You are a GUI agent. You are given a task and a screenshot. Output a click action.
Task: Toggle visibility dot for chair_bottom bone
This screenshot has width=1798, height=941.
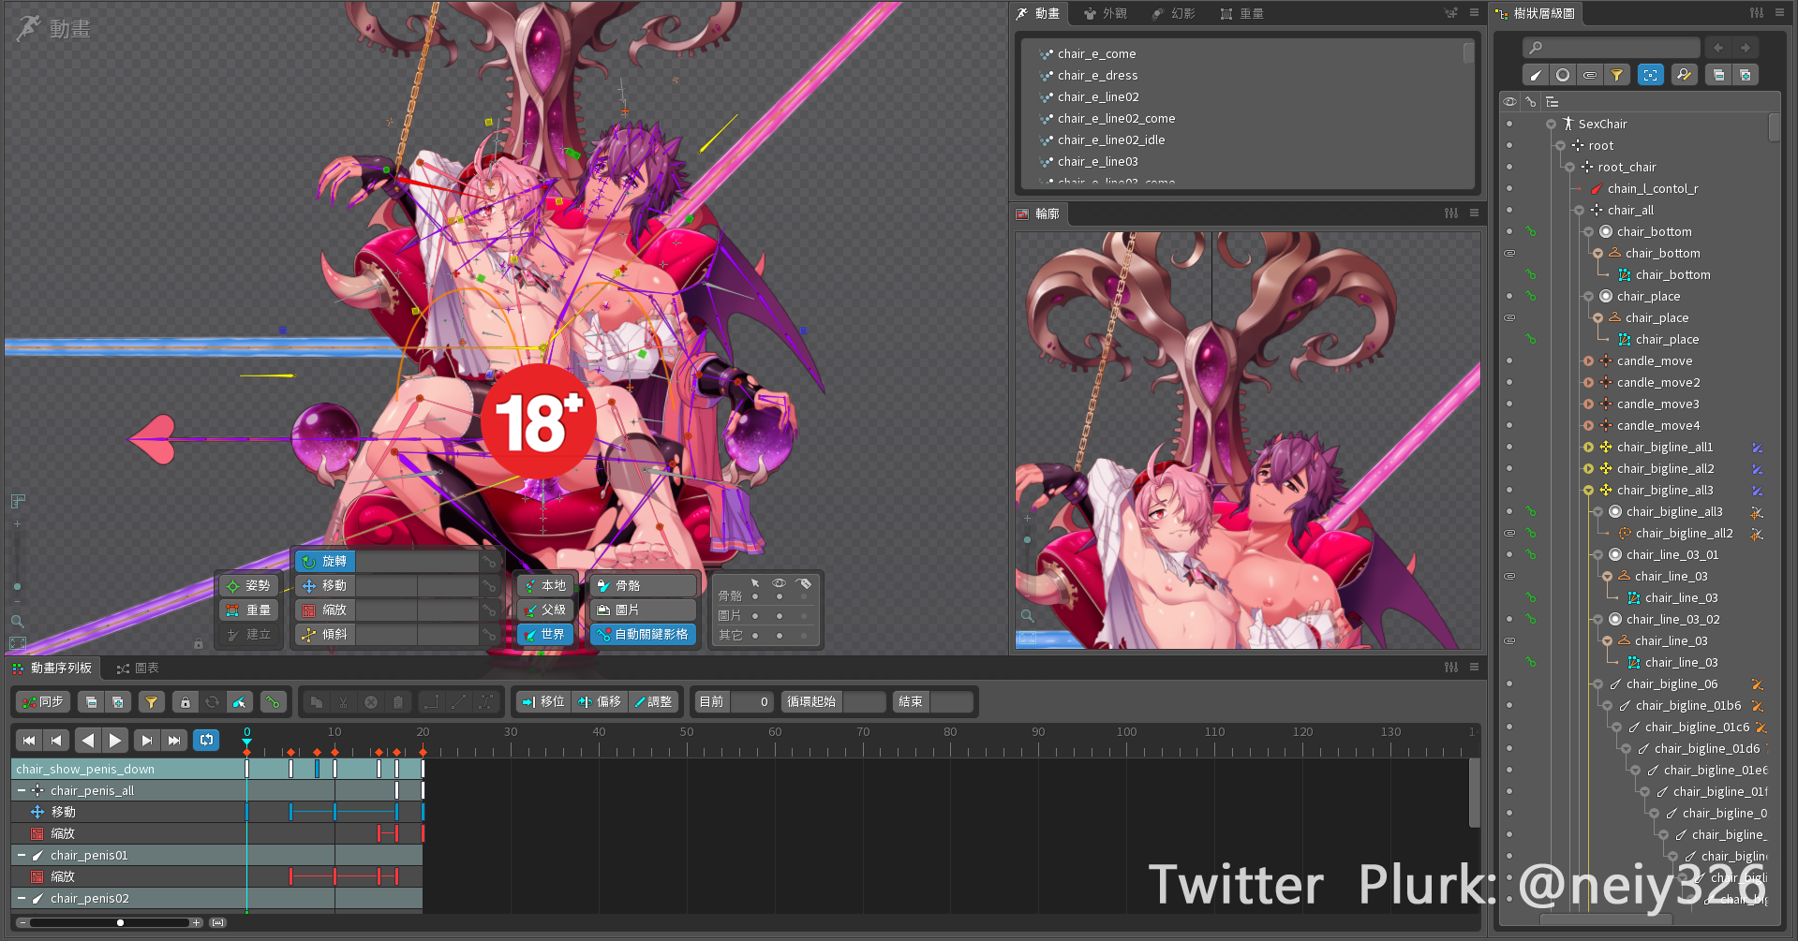point(1508,231)
